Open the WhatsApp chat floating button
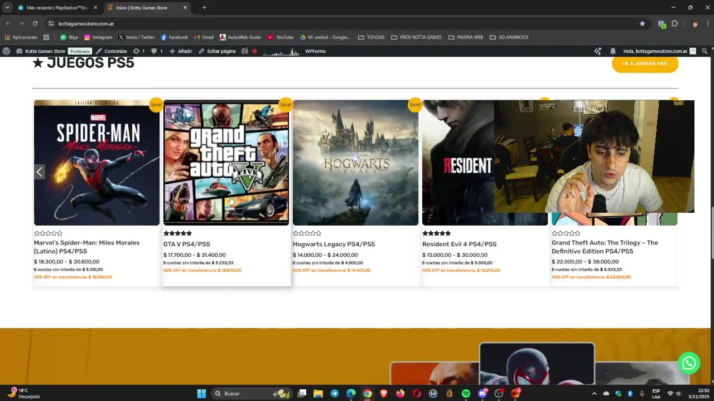 (x=689, y=363)
